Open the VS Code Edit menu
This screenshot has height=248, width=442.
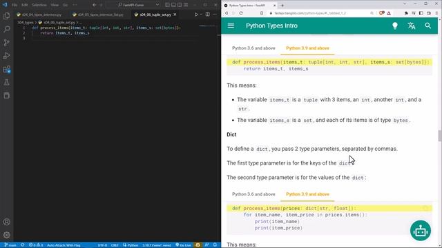tap(25, 5)
